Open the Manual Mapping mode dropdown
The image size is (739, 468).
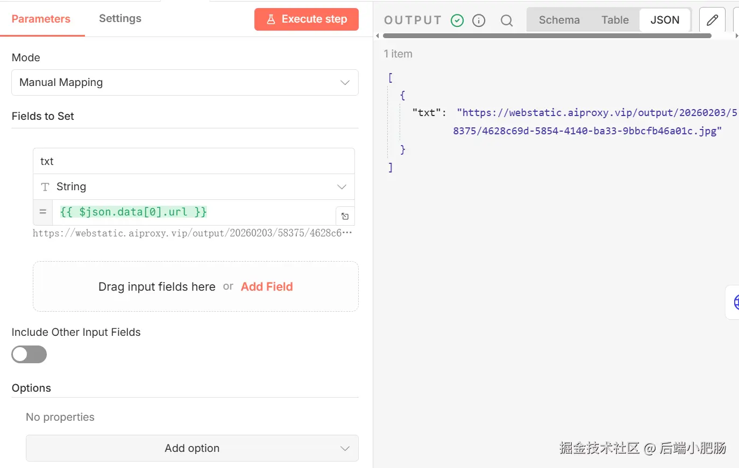tap(185, 82)
